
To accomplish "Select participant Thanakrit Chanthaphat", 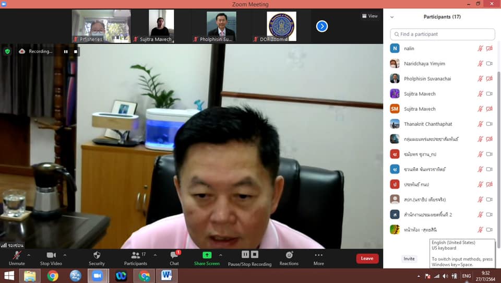I will (442, 124).
